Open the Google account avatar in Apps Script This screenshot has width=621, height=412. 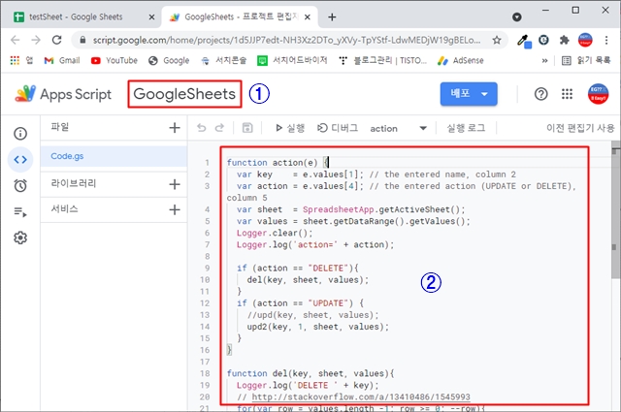pyautogui.click(x=598, y=94)
